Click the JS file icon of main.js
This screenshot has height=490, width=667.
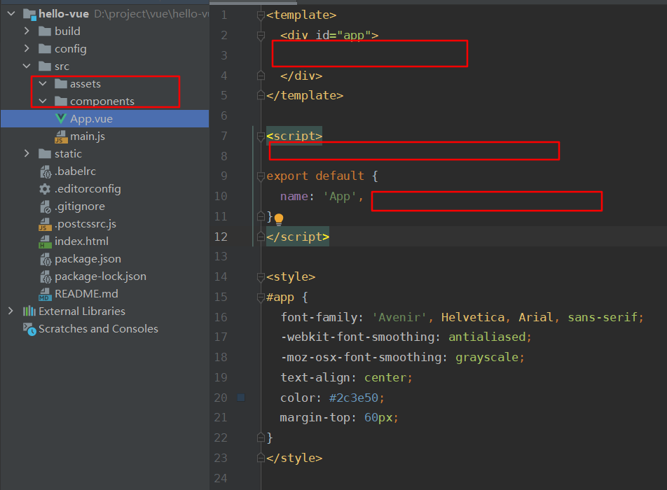(x=61, y=136)
